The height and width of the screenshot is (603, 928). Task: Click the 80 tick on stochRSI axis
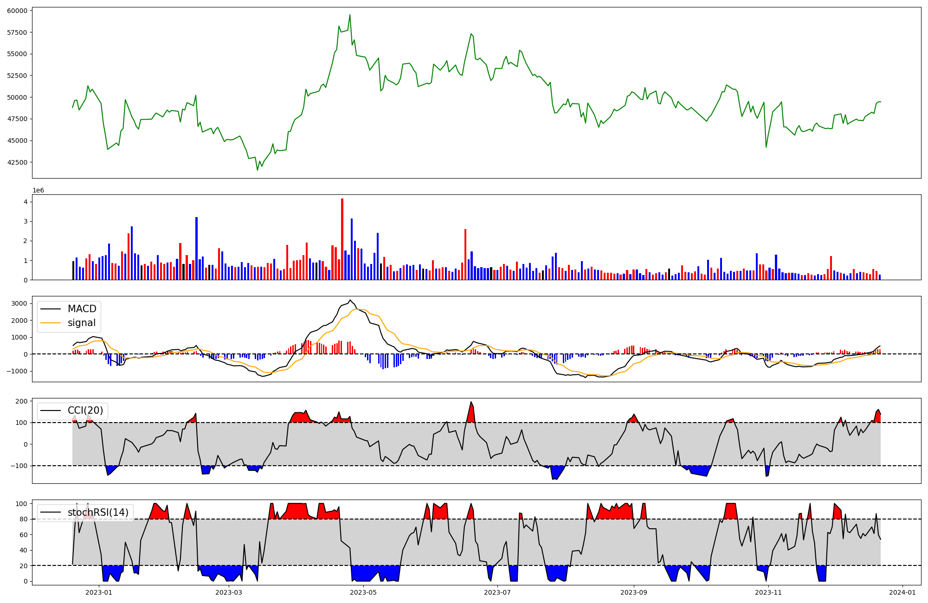click(x=23, y=519)
